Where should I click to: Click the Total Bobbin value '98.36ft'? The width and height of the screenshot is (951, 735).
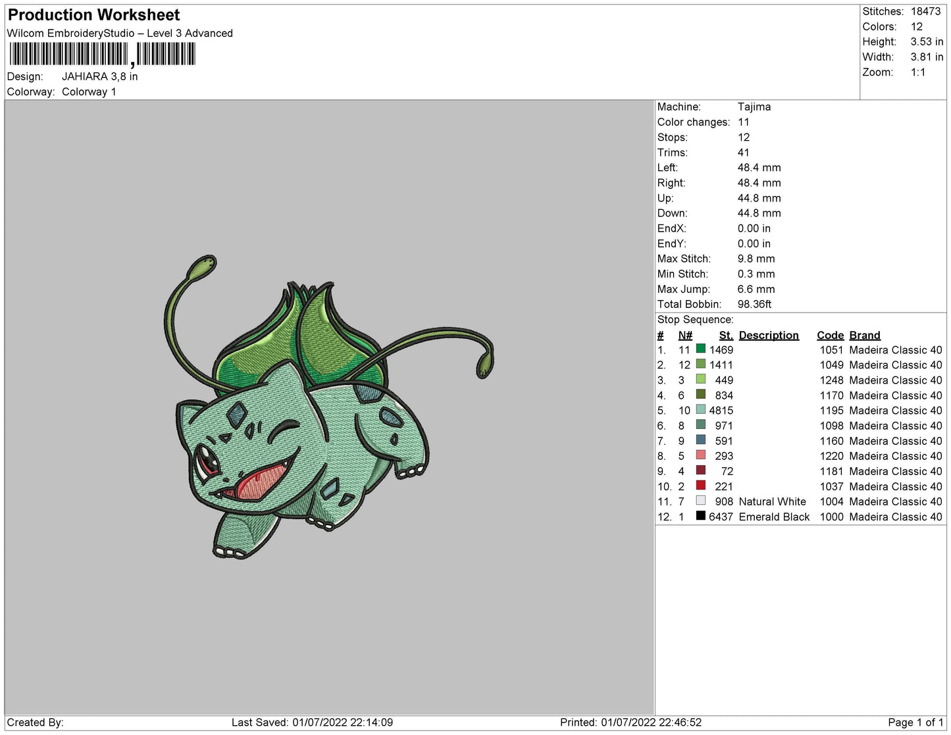point(755,304)
